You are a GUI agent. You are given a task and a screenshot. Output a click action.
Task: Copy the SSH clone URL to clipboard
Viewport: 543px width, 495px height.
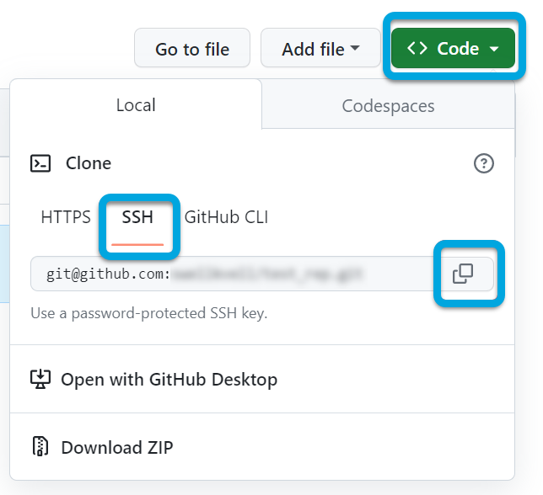463,274
